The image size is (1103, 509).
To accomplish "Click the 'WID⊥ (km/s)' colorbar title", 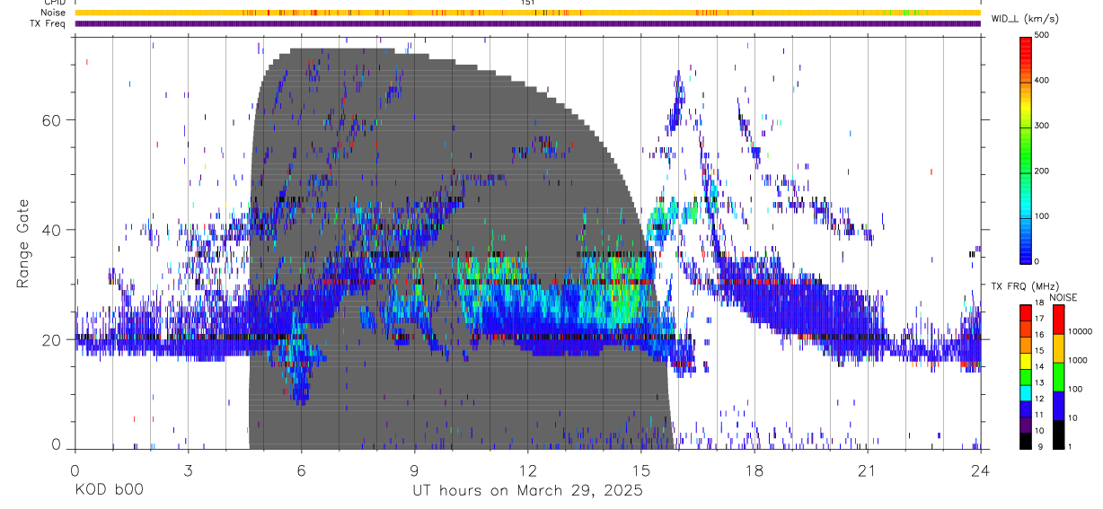I will (1025, 18).
